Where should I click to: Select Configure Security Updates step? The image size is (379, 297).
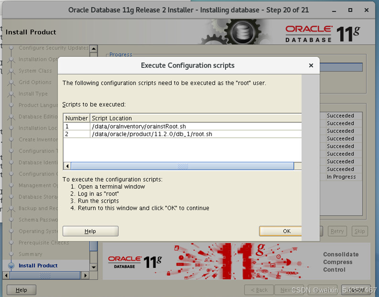(53, 48)
